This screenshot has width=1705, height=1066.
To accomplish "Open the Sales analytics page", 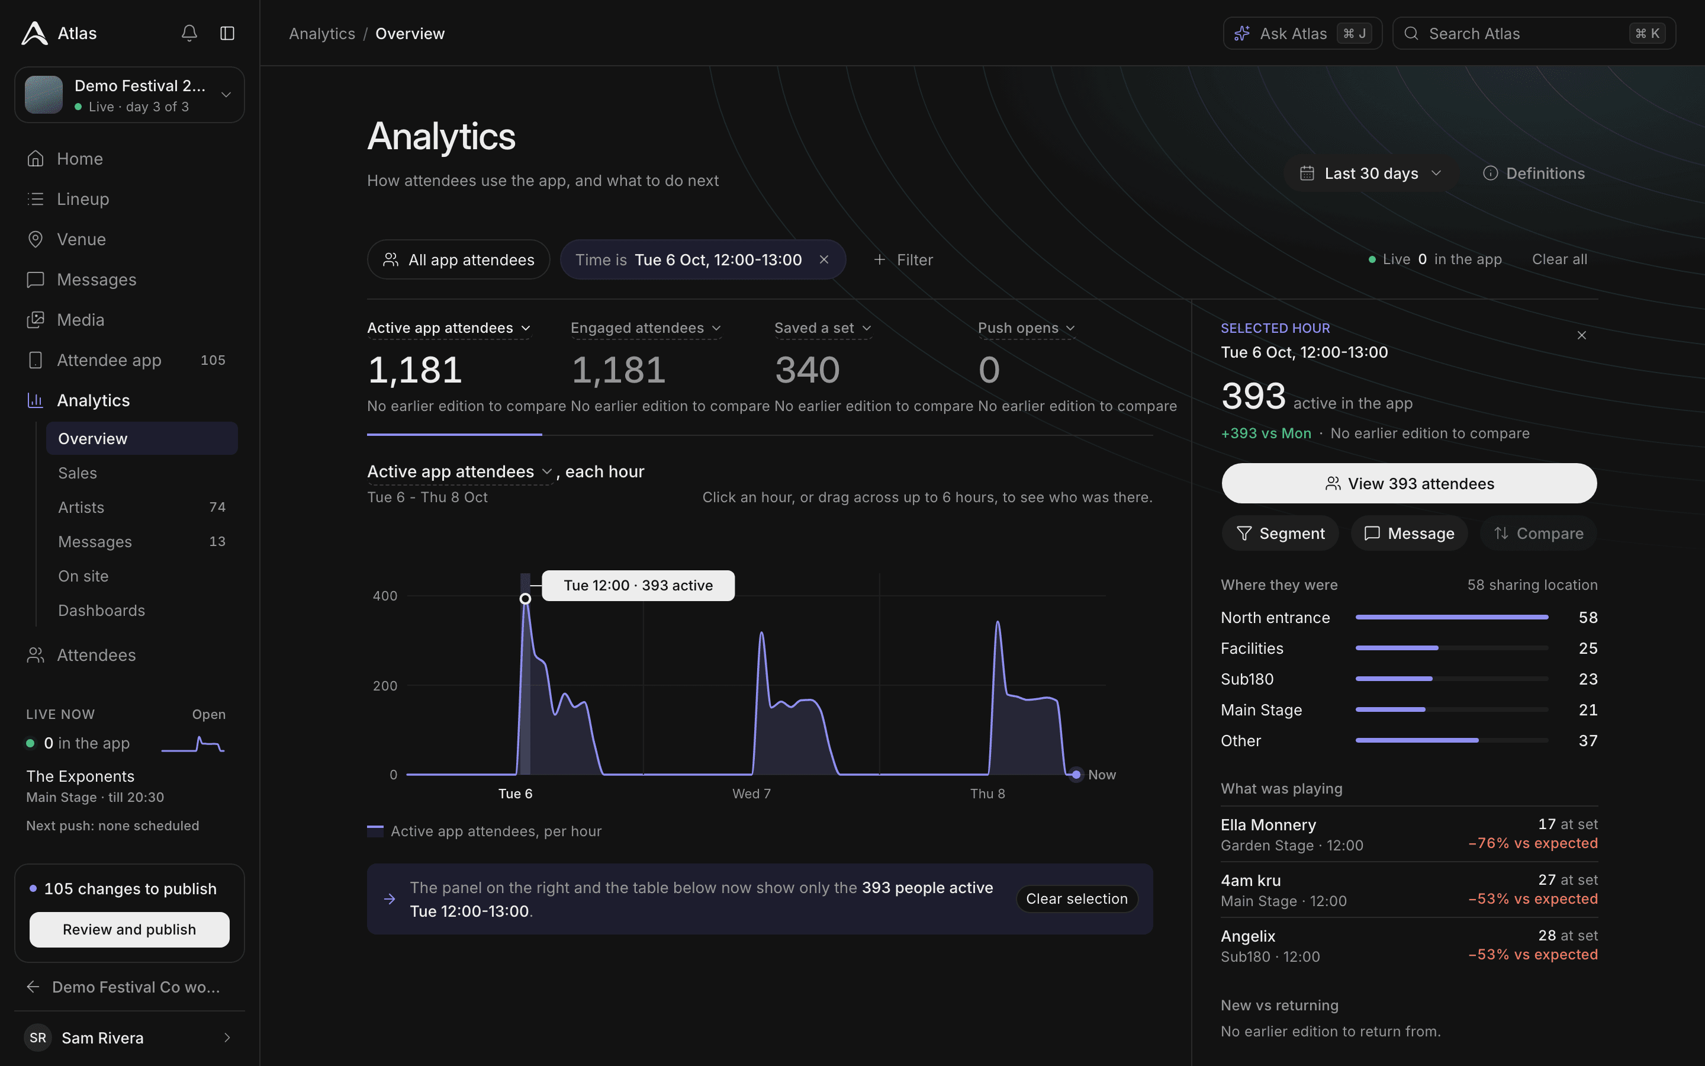I will point(141,473).
